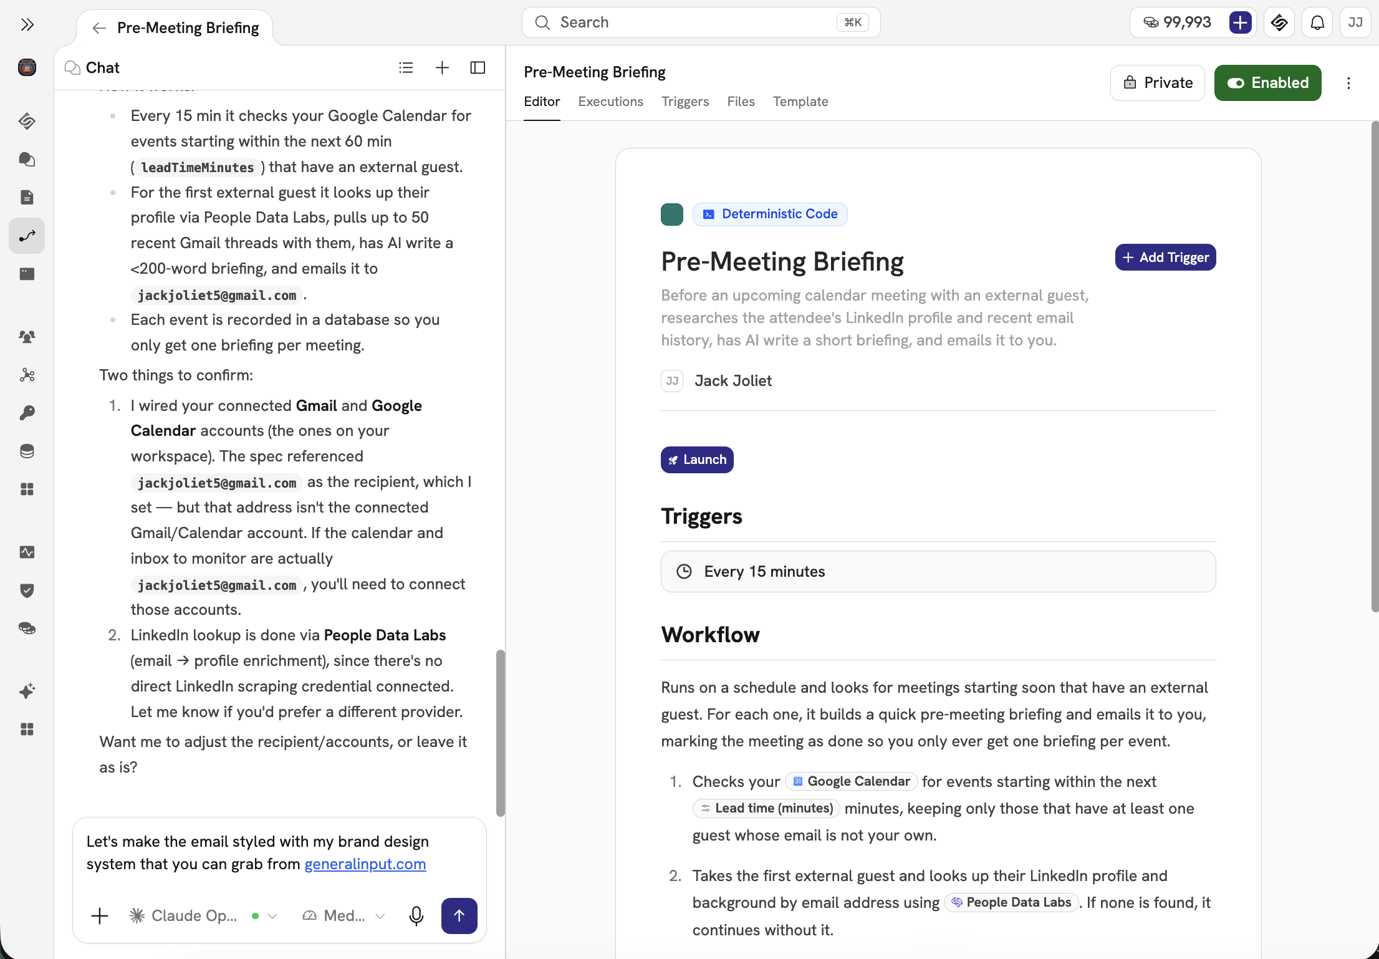Switch to the Files tab
Screen dimensions: 1379x959
click(x=741, y=102)
